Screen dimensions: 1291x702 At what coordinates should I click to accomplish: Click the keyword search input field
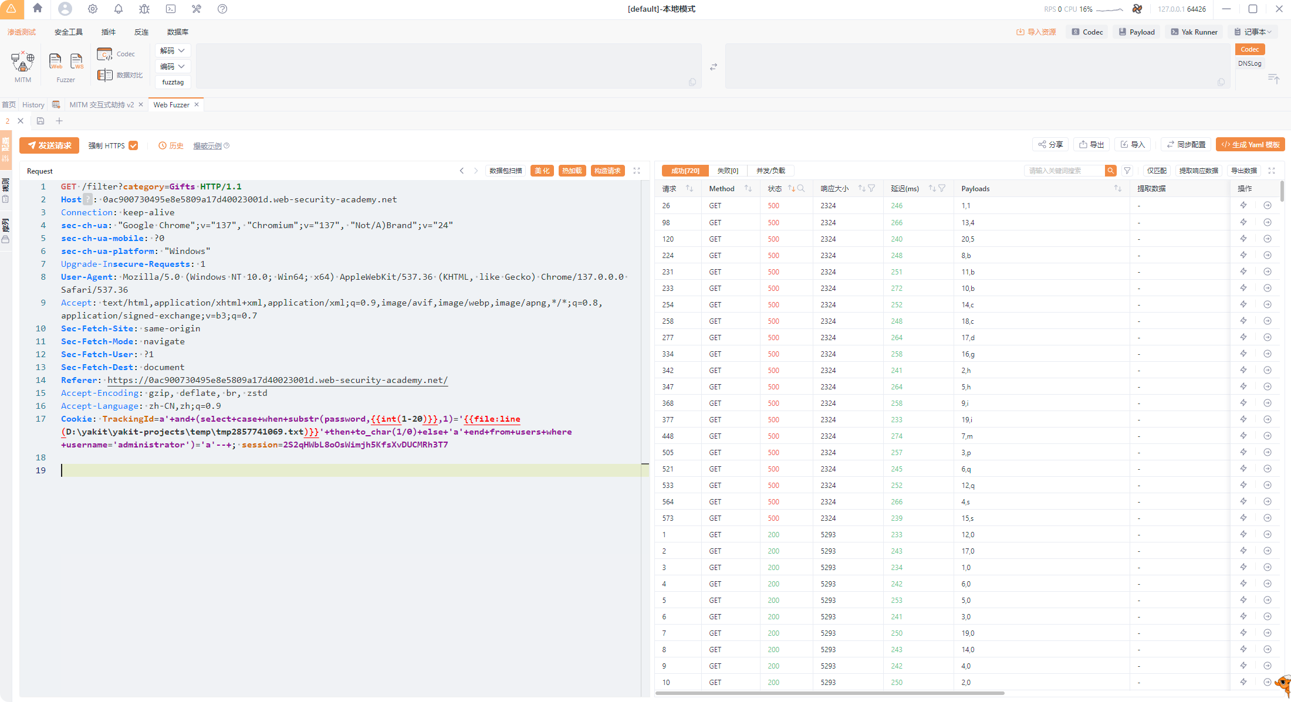click(1063, 171)
